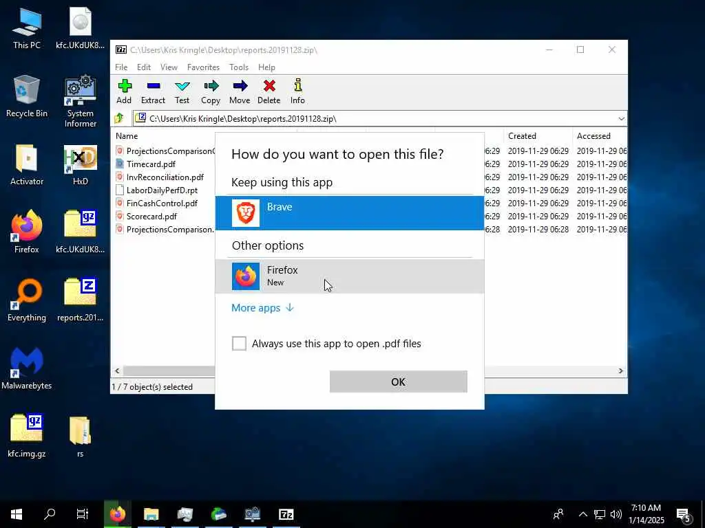Expand More apps list
The image size is (705, 528).
click(x=262, y=308)
